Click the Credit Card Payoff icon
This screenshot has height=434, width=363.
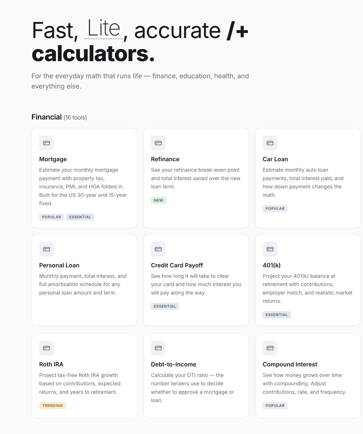[158, 249]
